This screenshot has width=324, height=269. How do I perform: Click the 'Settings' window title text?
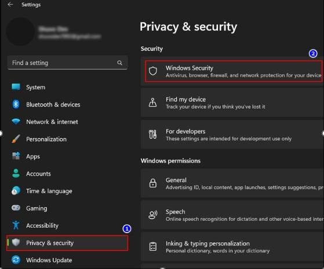click(x=31, y=5)
